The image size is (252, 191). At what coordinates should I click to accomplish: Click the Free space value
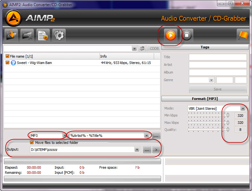pos(137,167)
